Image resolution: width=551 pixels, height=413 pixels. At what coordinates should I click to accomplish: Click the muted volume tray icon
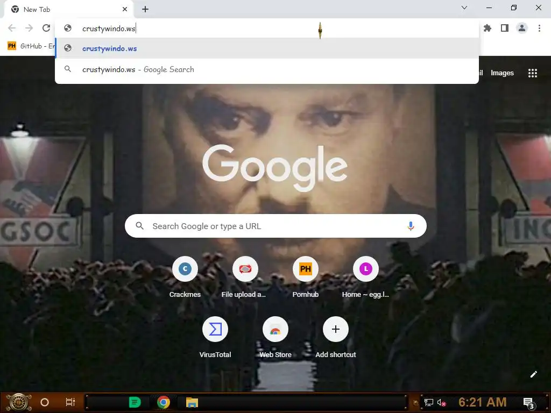pyautogui.click(x=441, y=403)
